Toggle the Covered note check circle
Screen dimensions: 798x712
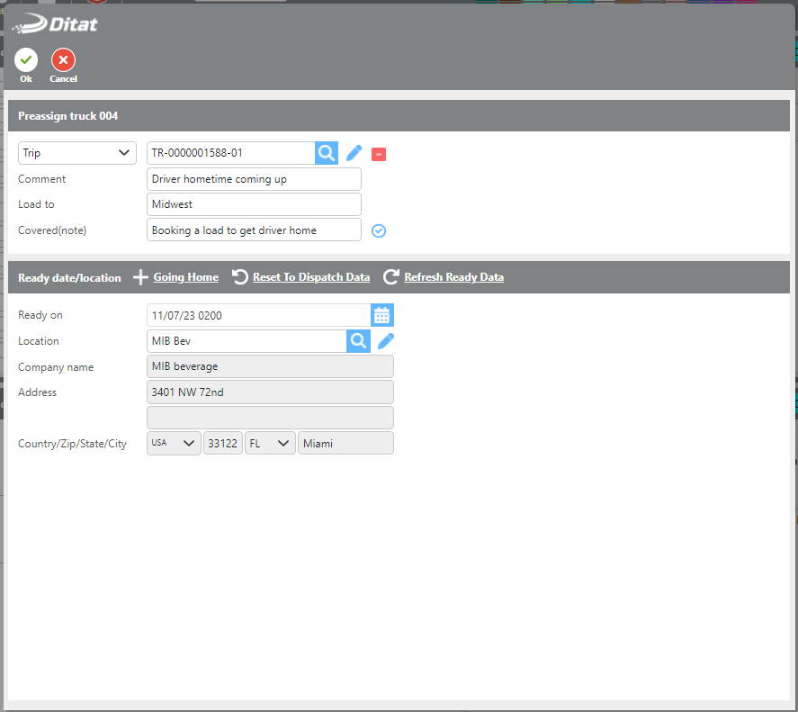click(379, 230)
